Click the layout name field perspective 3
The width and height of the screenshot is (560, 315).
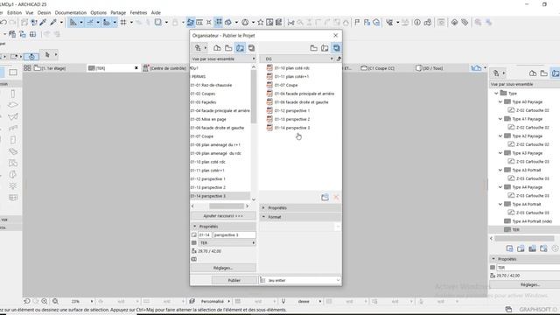(234, 235)
